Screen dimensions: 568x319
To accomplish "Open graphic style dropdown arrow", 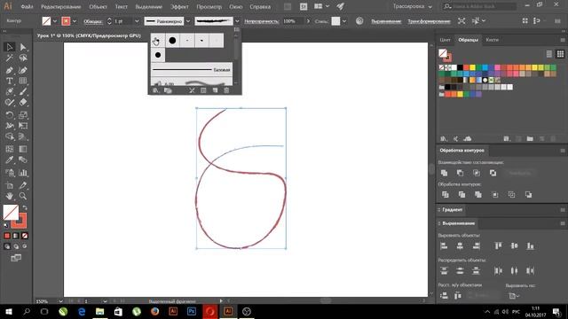I will point(344,21).
